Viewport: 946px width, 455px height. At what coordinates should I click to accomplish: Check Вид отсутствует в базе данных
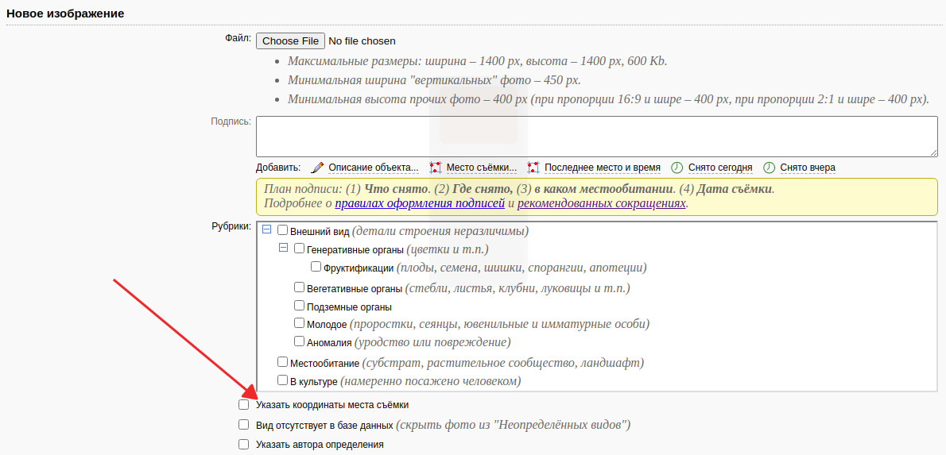pos(244,425)
